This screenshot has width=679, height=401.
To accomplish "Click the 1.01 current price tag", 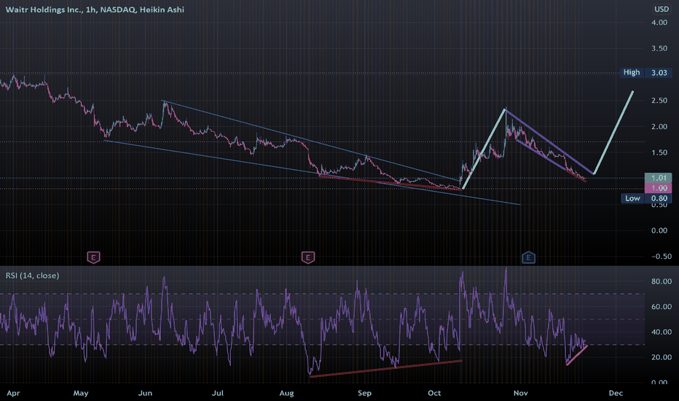I will click(x=658, y=178).
